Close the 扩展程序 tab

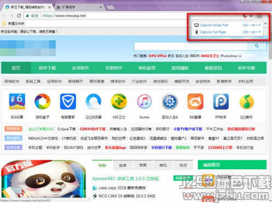coord(100,8)
